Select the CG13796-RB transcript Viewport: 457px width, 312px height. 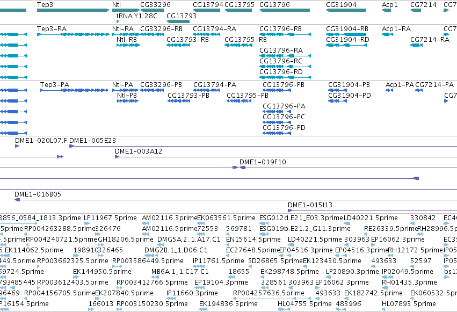[285, 34]
